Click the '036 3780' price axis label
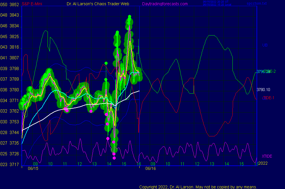 (10, 90)
